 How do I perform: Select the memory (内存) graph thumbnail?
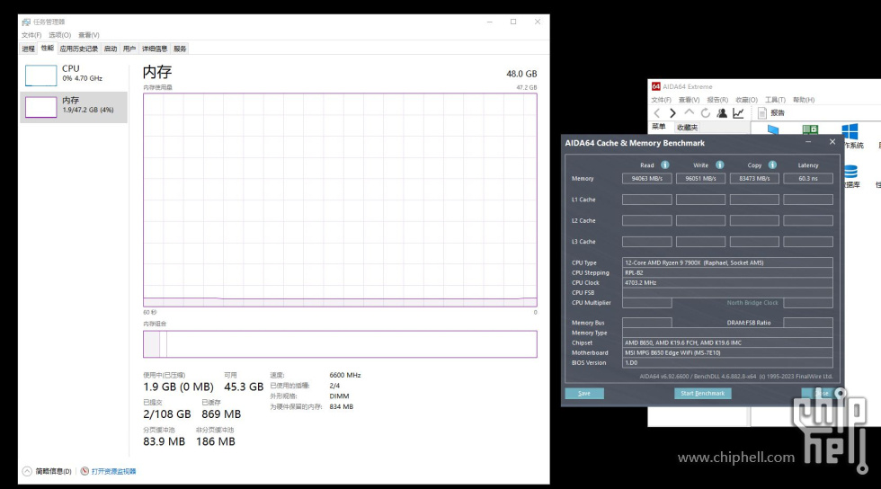[41, 107]
